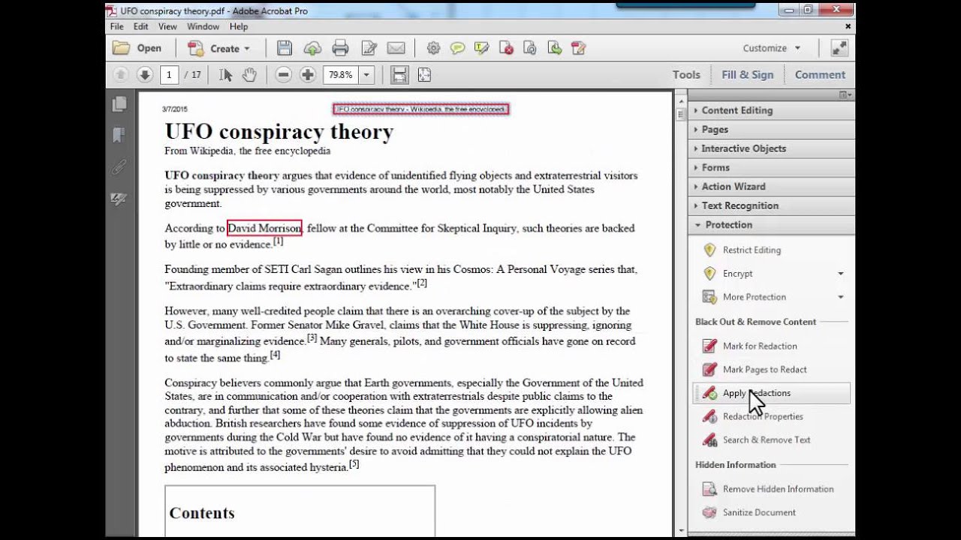Click the extract page icon

554,48
